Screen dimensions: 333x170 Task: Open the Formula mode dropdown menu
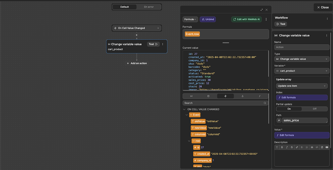[190, 20]
